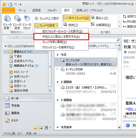Click the Shortcuts icon at navigation bottom
This screenshot has width=136, height=138.
[x=46, y=128]
